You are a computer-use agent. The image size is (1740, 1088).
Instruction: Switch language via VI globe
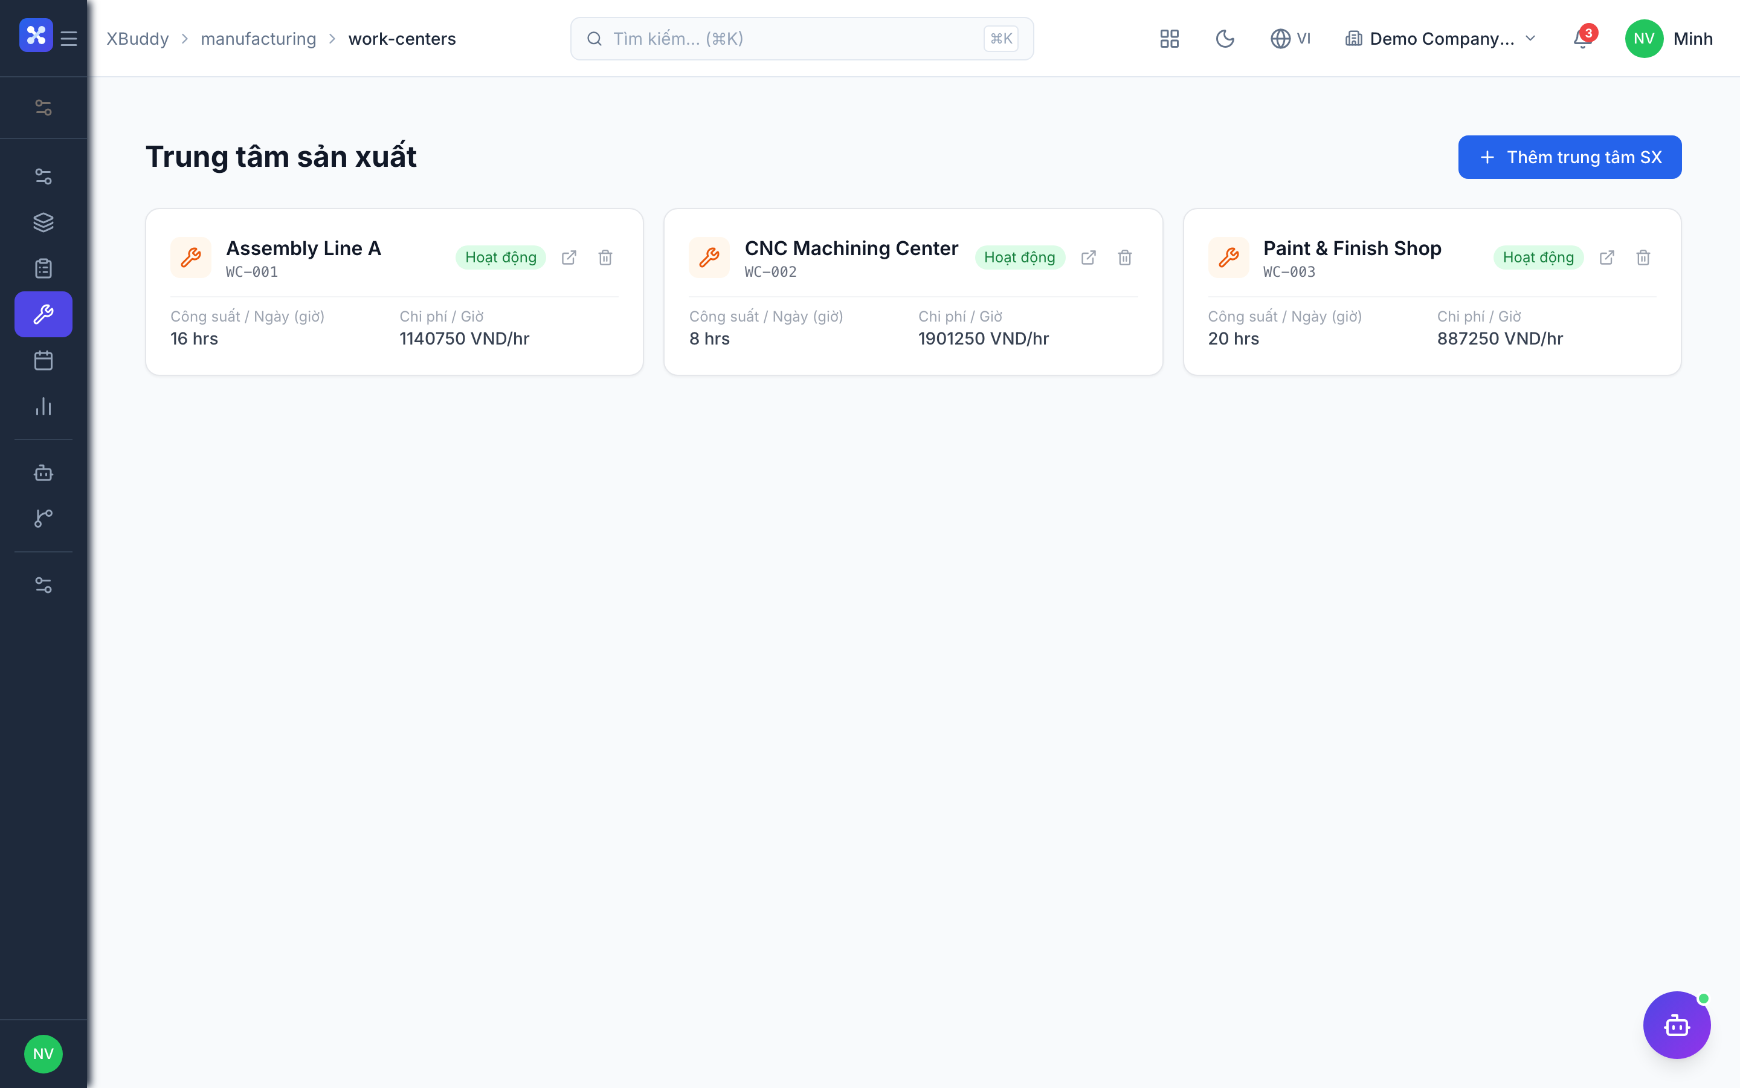click(1290, 39)
